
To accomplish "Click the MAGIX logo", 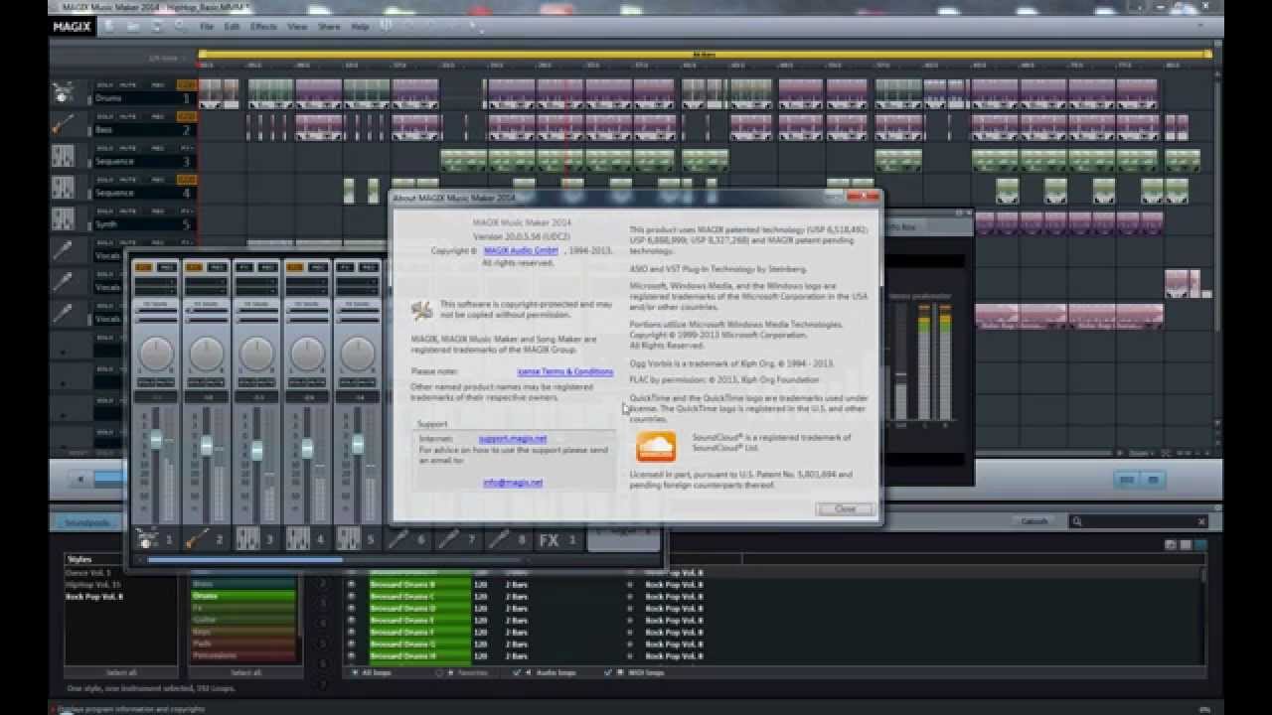I will click(x=73, y=26).
